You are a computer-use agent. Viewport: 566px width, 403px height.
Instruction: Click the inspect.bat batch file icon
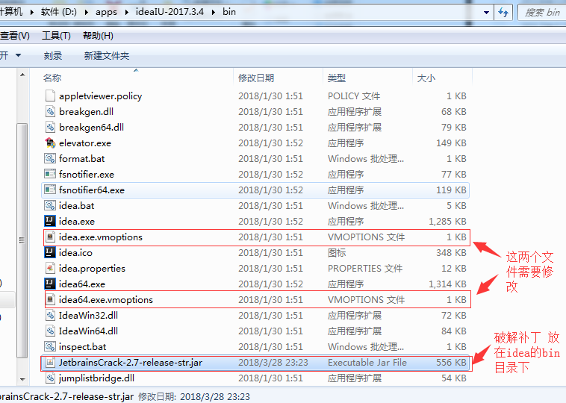[50, 347]
